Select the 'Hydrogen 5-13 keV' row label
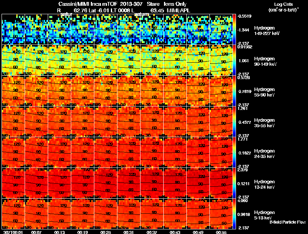 click(264, 215)
